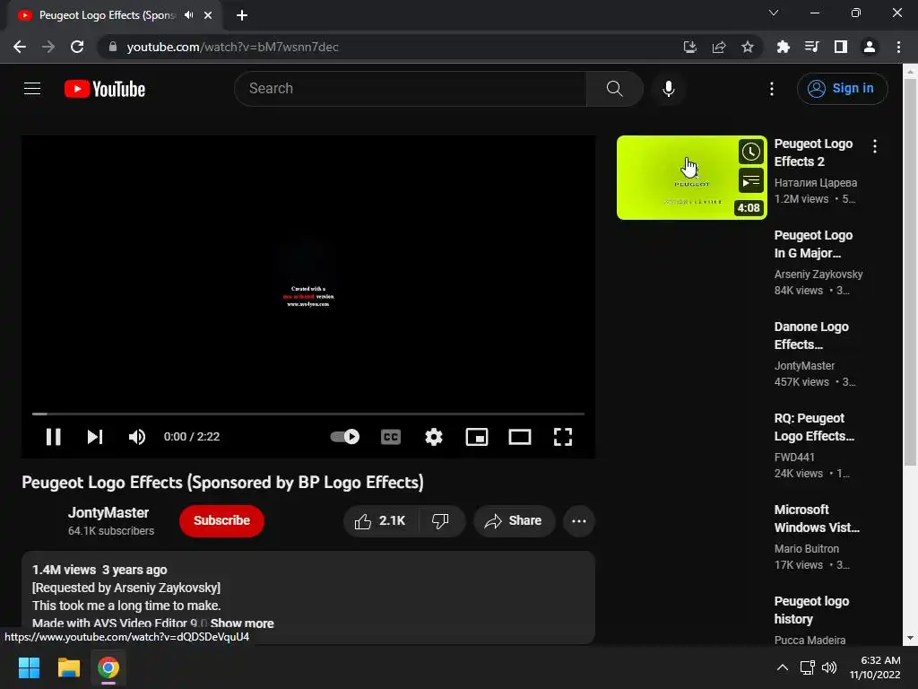
Task: Open the Windows Start menu
Action: tap(29, 667)
